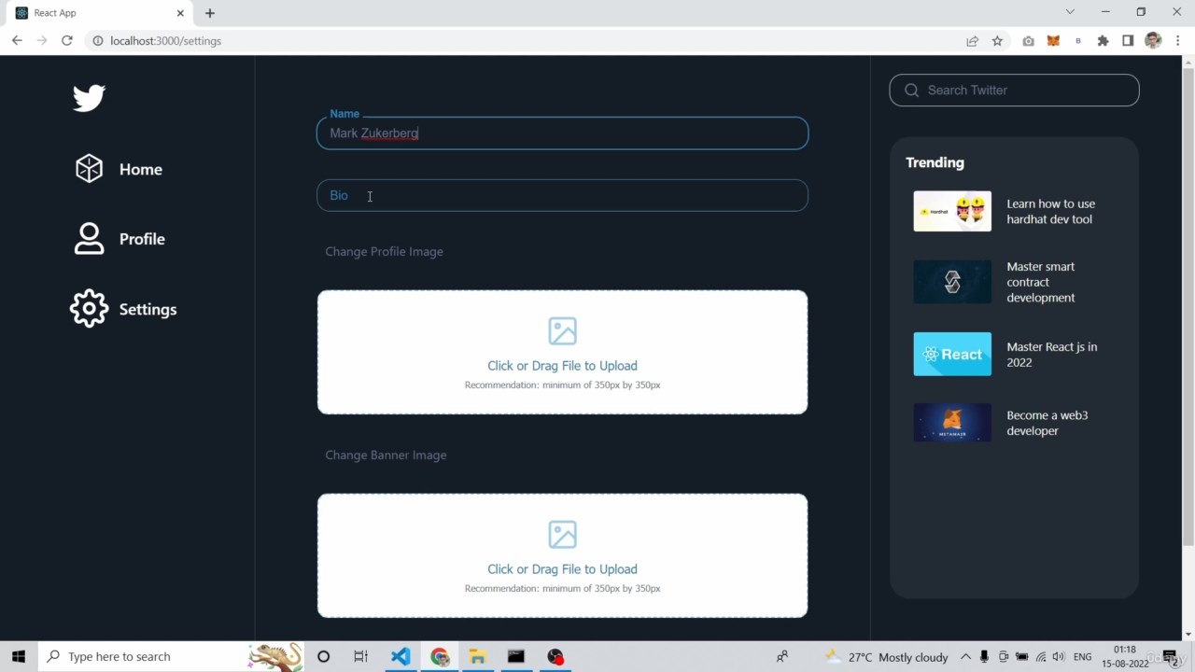Select the React App browser tab

(98, 13)
